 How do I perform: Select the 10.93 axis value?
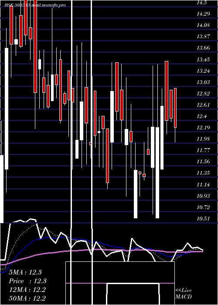point(204,196)
